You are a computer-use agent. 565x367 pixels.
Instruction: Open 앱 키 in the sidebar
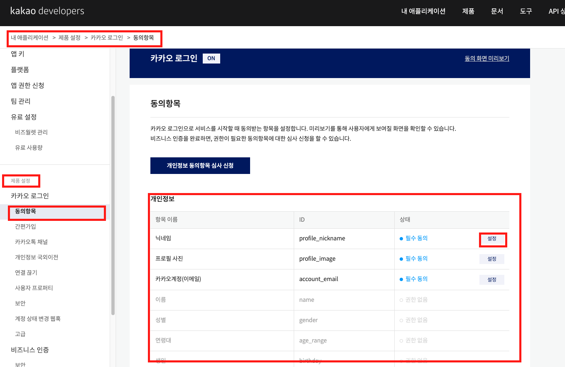(17, 54)
